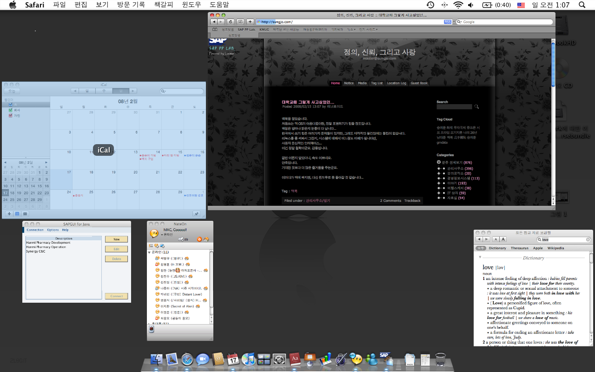This screenshot has height=372, width=595.
Task: Open the 파일 menu
Action: (59, 5)
